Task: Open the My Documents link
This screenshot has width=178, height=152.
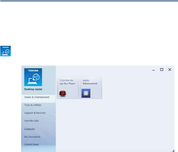Action: pos(32,137)
